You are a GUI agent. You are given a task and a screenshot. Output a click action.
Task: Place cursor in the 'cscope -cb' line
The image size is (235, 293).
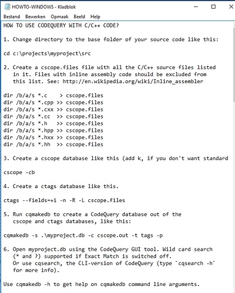pyautogui.click(x=19, y=172)
